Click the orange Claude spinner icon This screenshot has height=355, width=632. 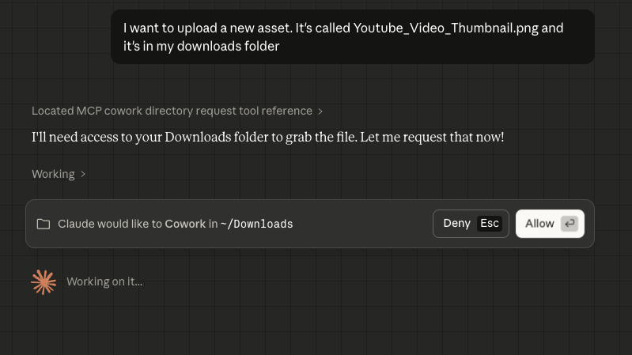click(44, 282)
